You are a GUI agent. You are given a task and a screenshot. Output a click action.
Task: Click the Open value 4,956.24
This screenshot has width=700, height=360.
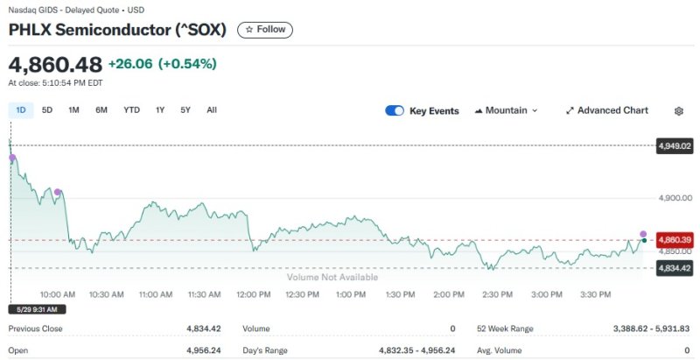[x=204, y=350]
